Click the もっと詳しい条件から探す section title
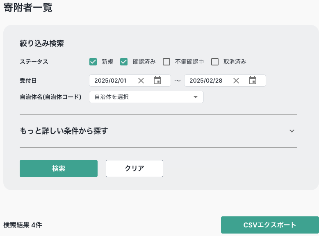 64,131
